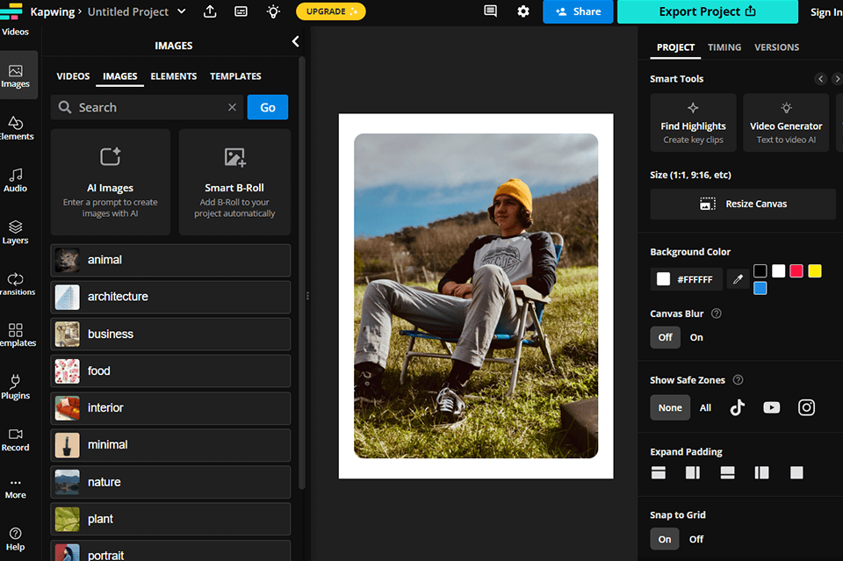Open the Help sidebar item
843x561 pixels.
click(x=16, y=539)
